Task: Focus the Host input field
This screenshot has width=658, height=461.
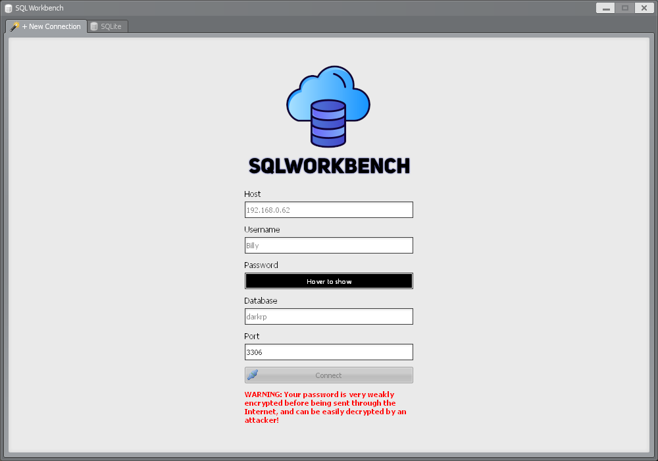Action: pyautogui.click(x=328, y=210)
